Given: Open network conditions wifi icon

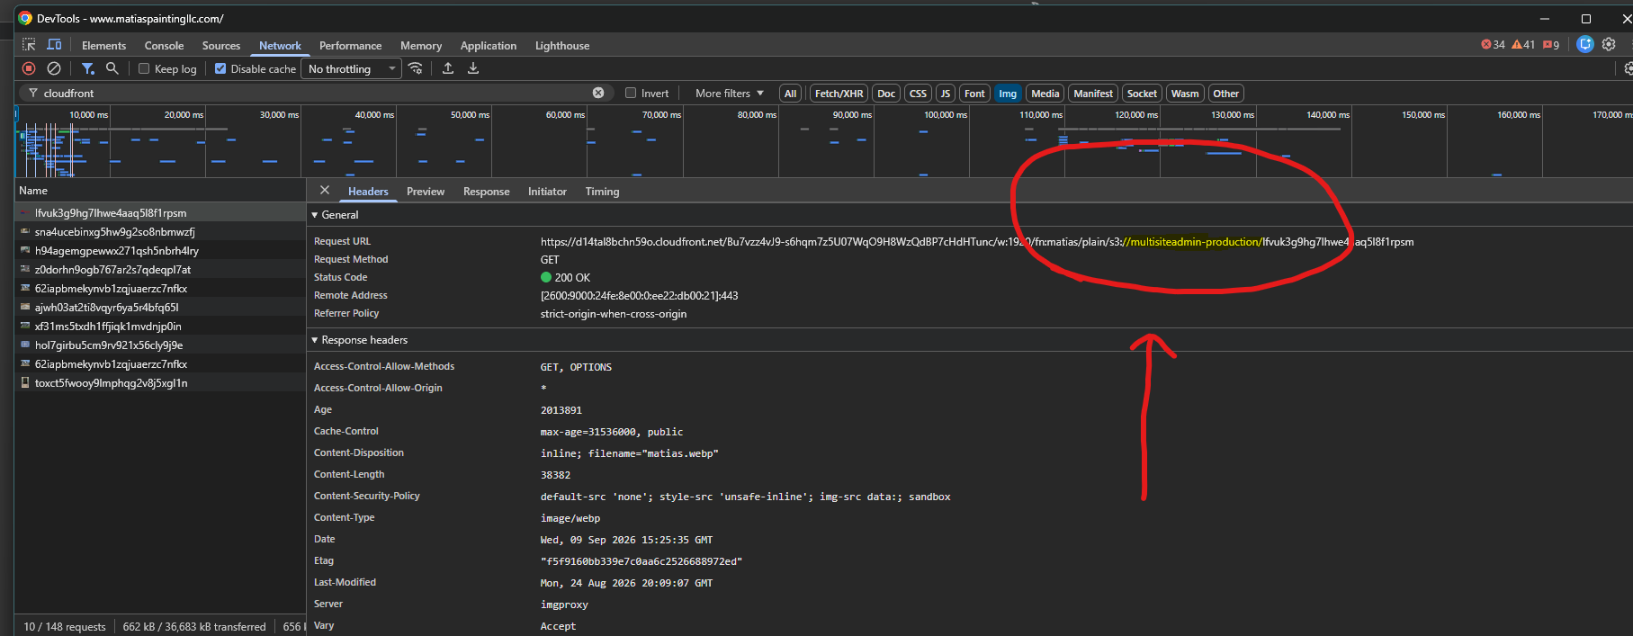Looking at the screenshot, I should click(415, 68).
